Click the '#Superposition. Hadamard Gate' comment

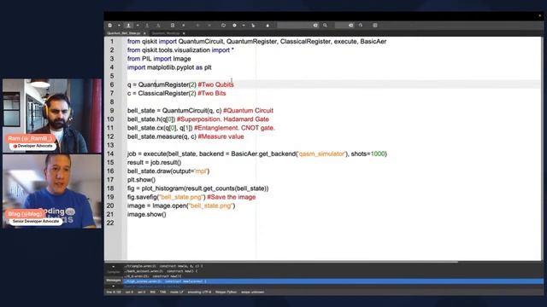click(x=223, y=119)
